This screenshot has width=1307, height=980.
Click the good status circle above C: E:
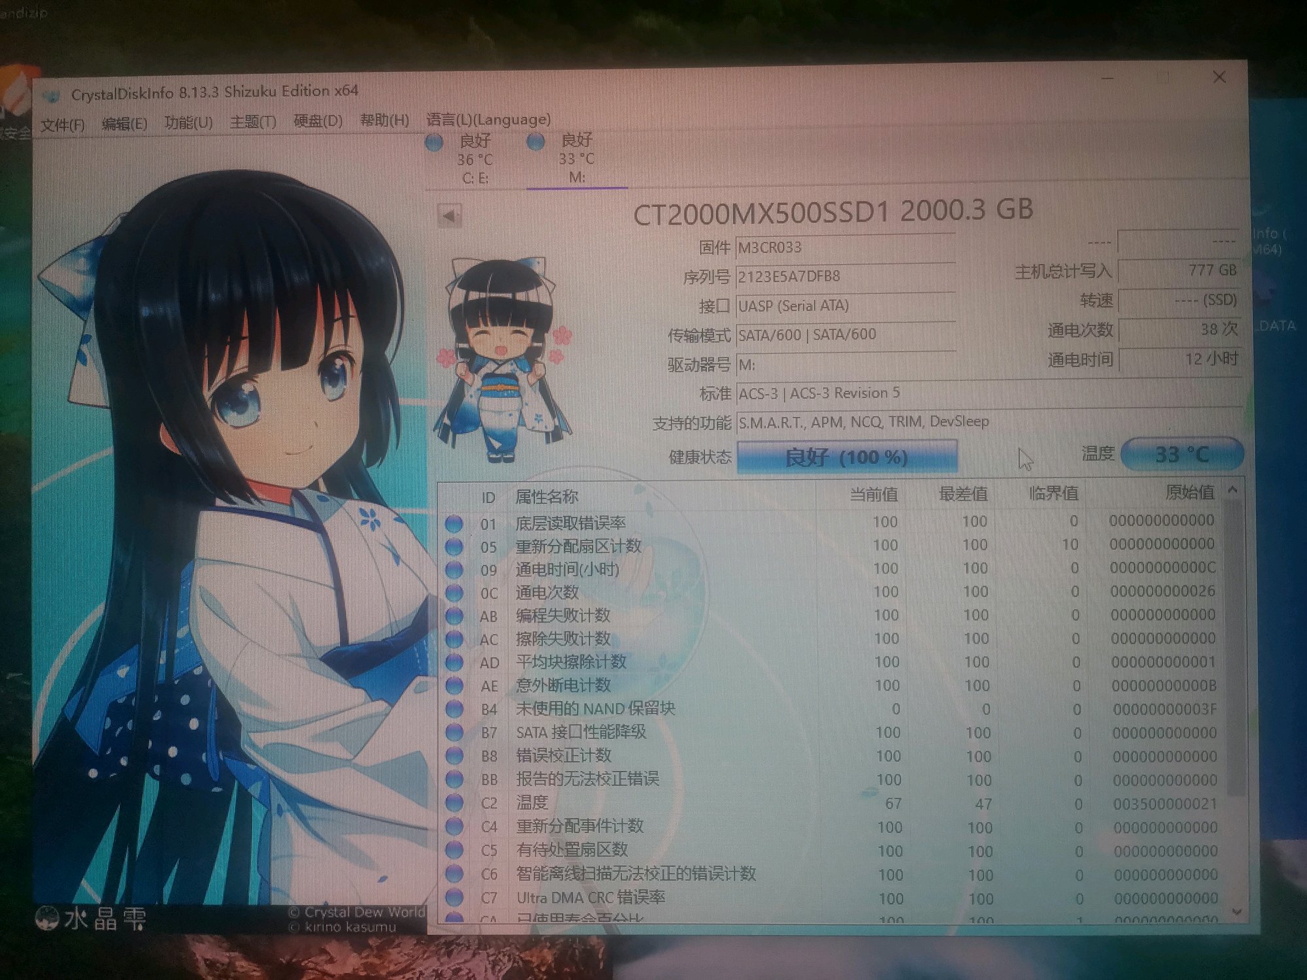click(434, 142)
